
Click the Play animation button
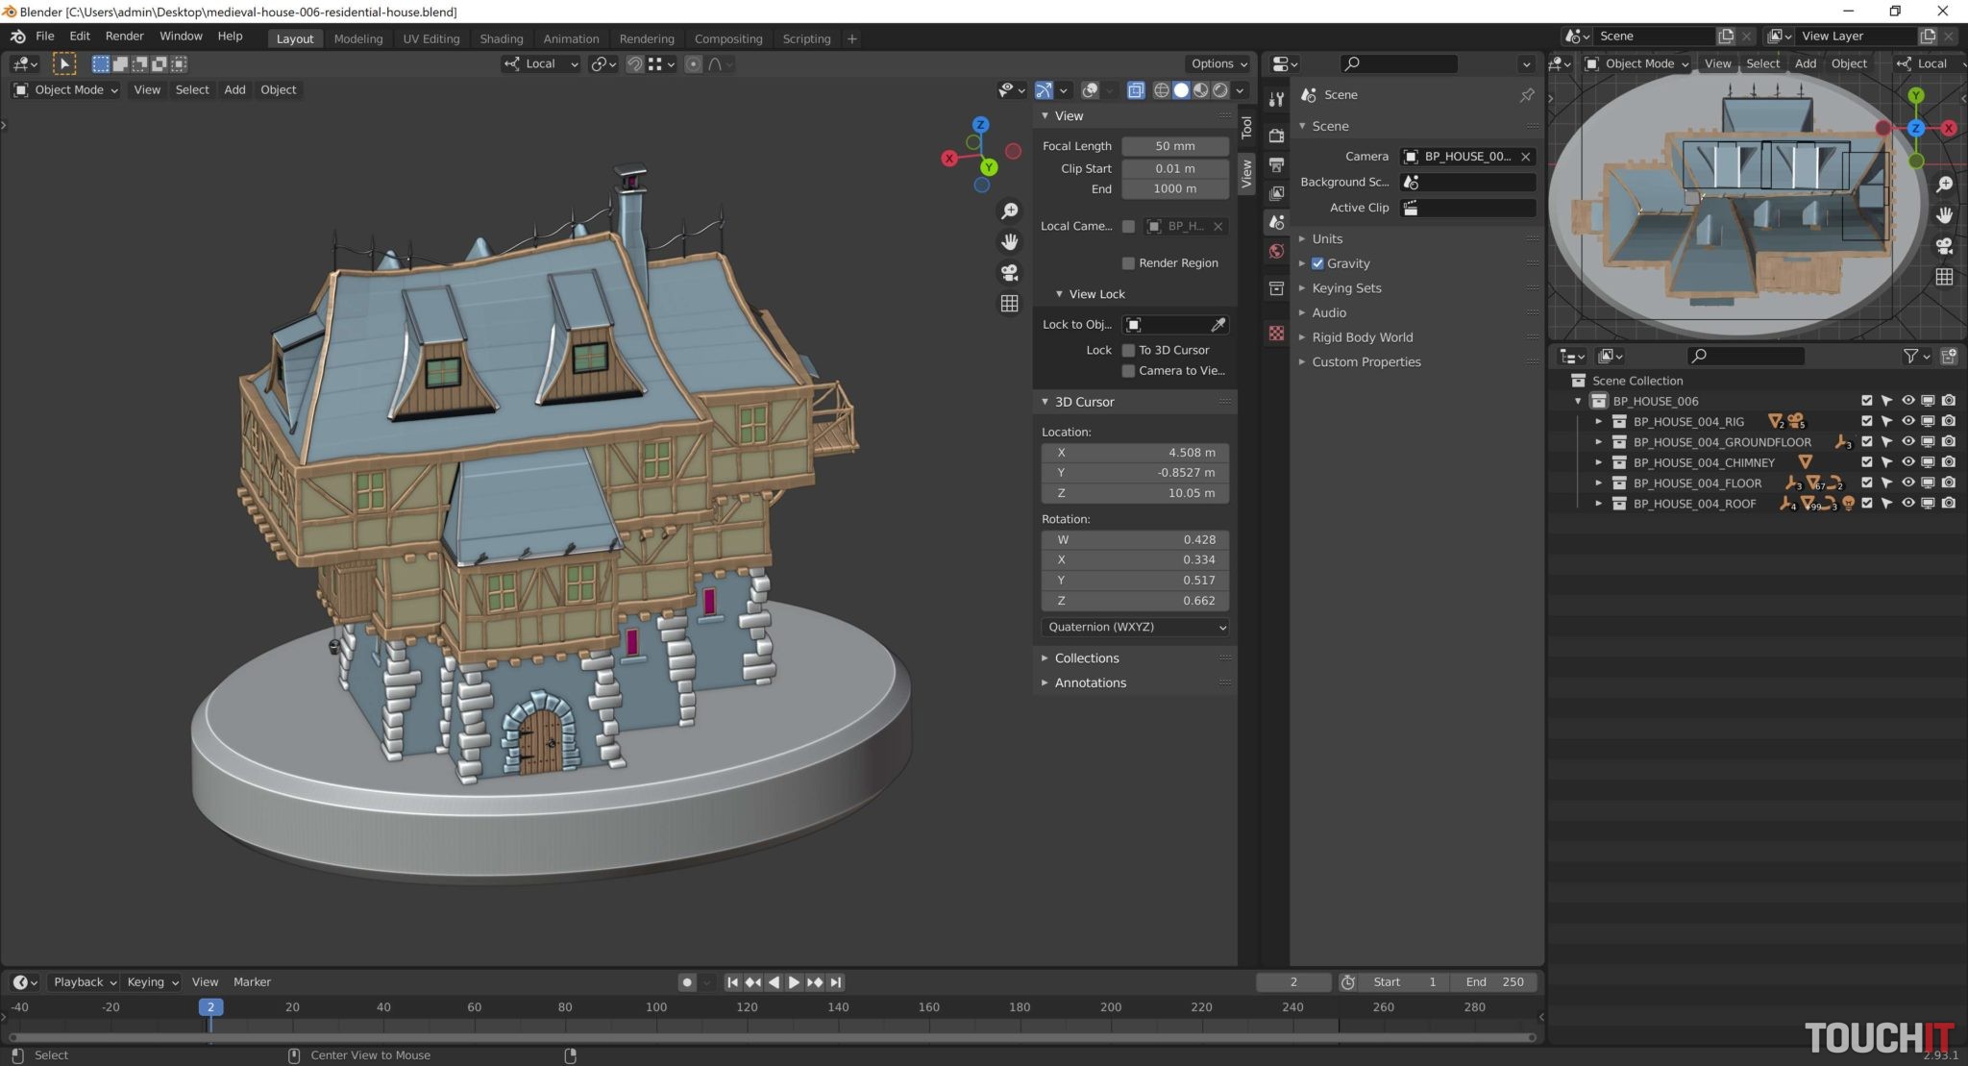(x=794, y=982)
